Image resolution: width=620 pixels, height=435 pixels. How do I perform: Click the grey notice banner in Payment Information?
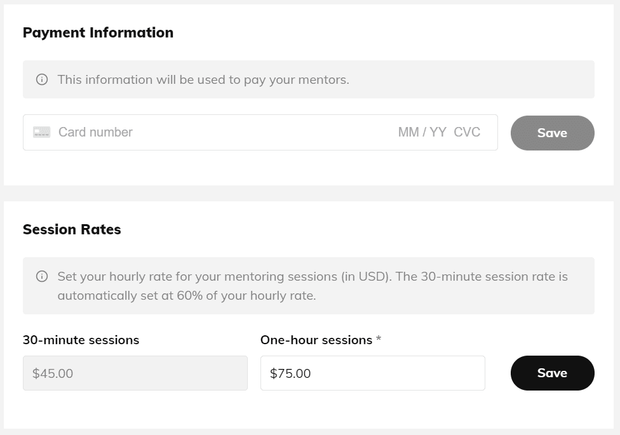pyautogui.click(x=476, y=79)
